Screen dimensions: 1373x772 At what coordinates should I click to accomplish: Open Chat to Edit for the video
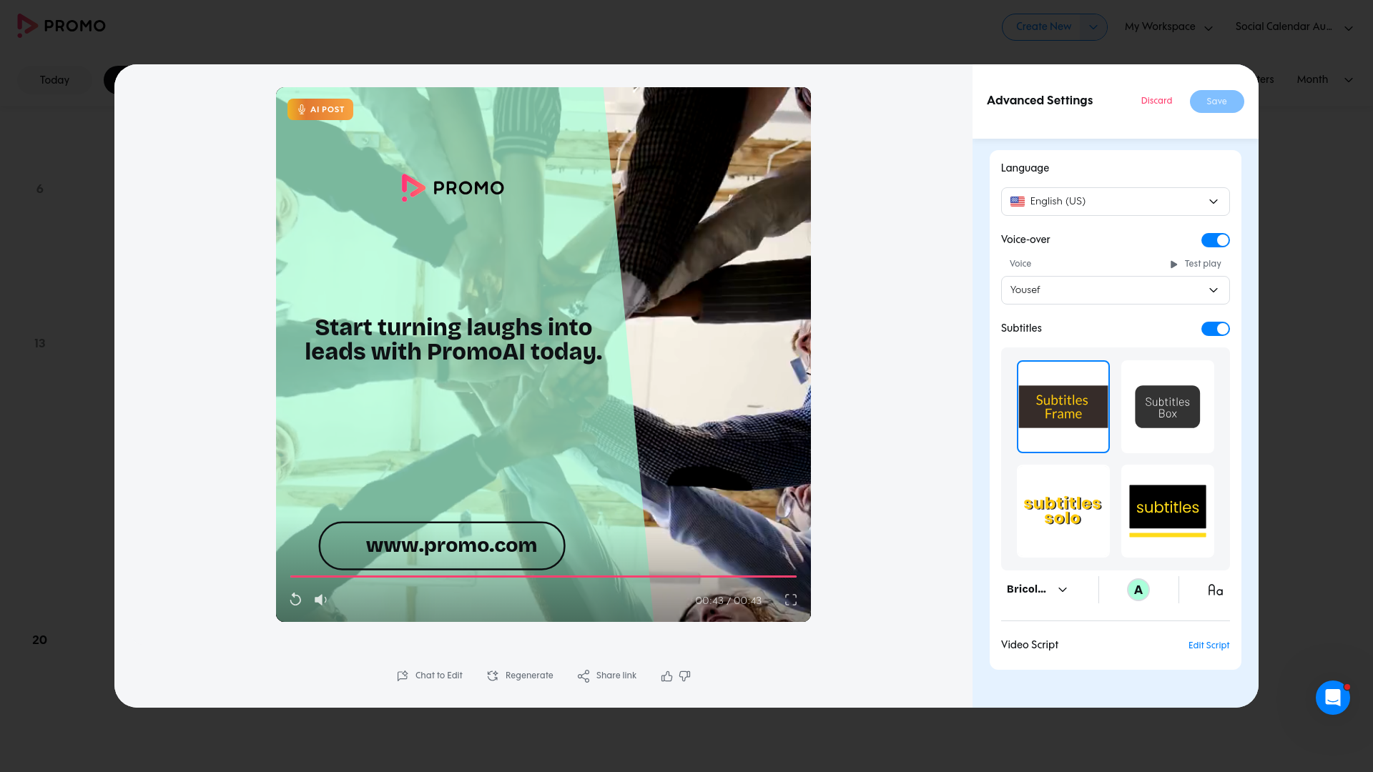[x=429, y=675]
